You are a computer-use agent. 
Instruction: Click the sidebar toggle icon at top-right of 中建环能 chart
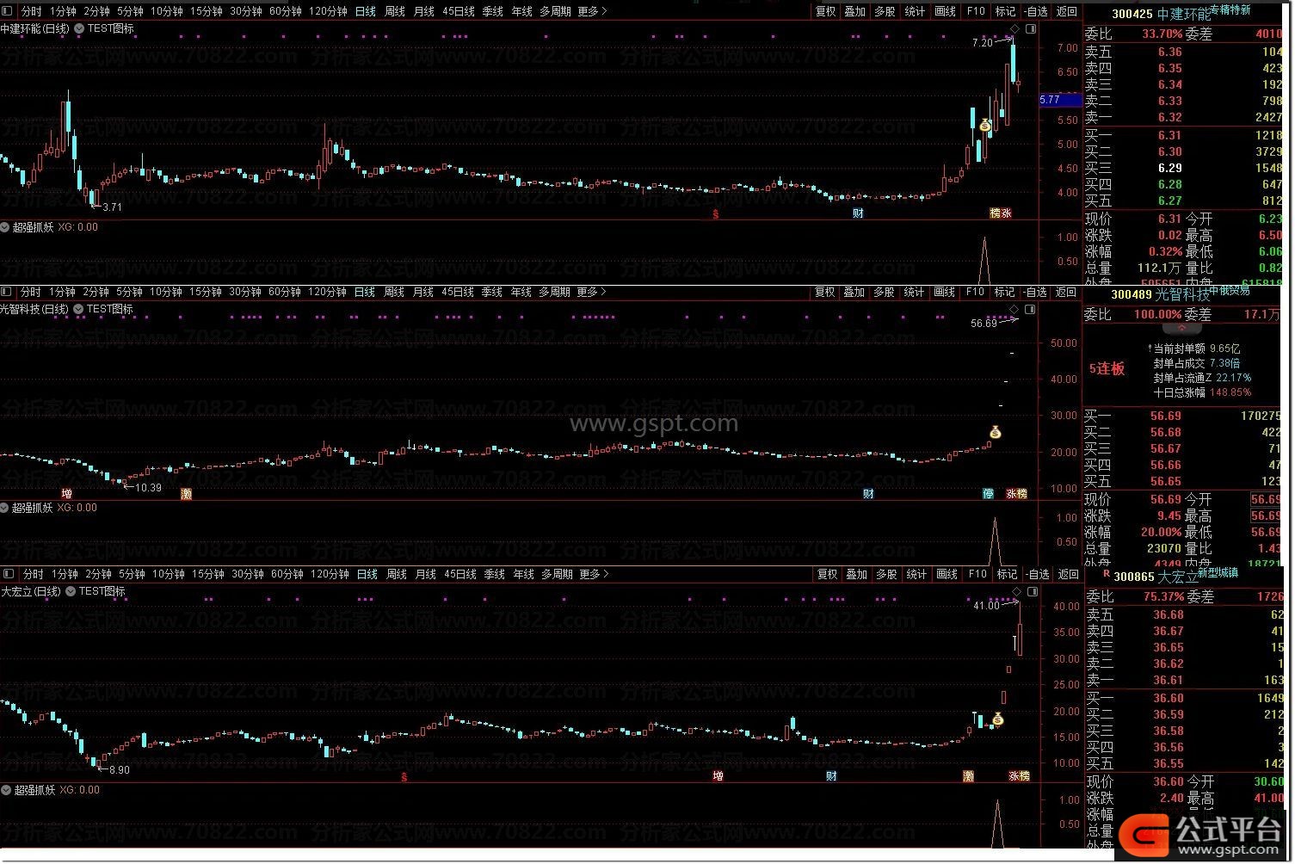pyautogui.click(x=1031, y=29)
